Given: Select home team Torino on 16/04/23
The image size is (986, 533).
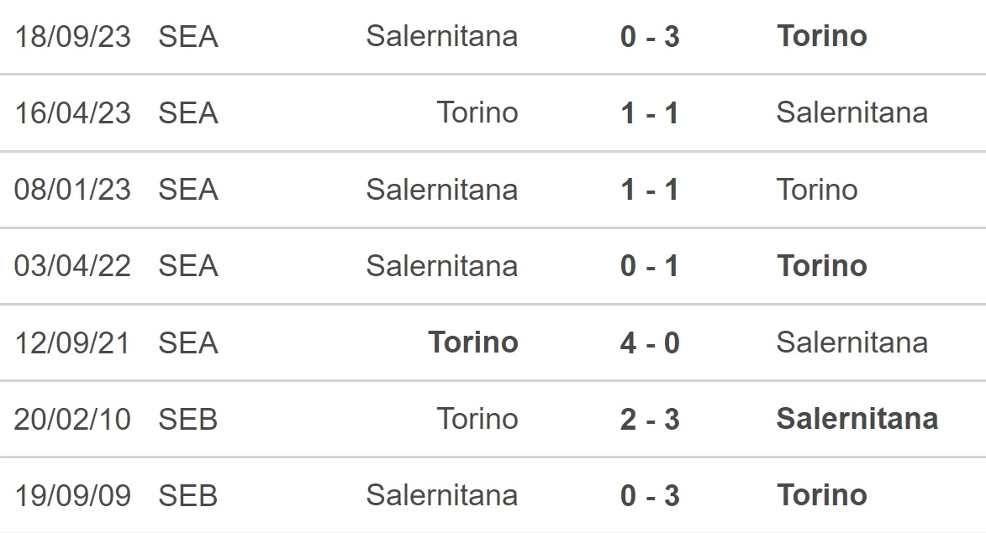Looking at the screenshot, I should point(478,113).
